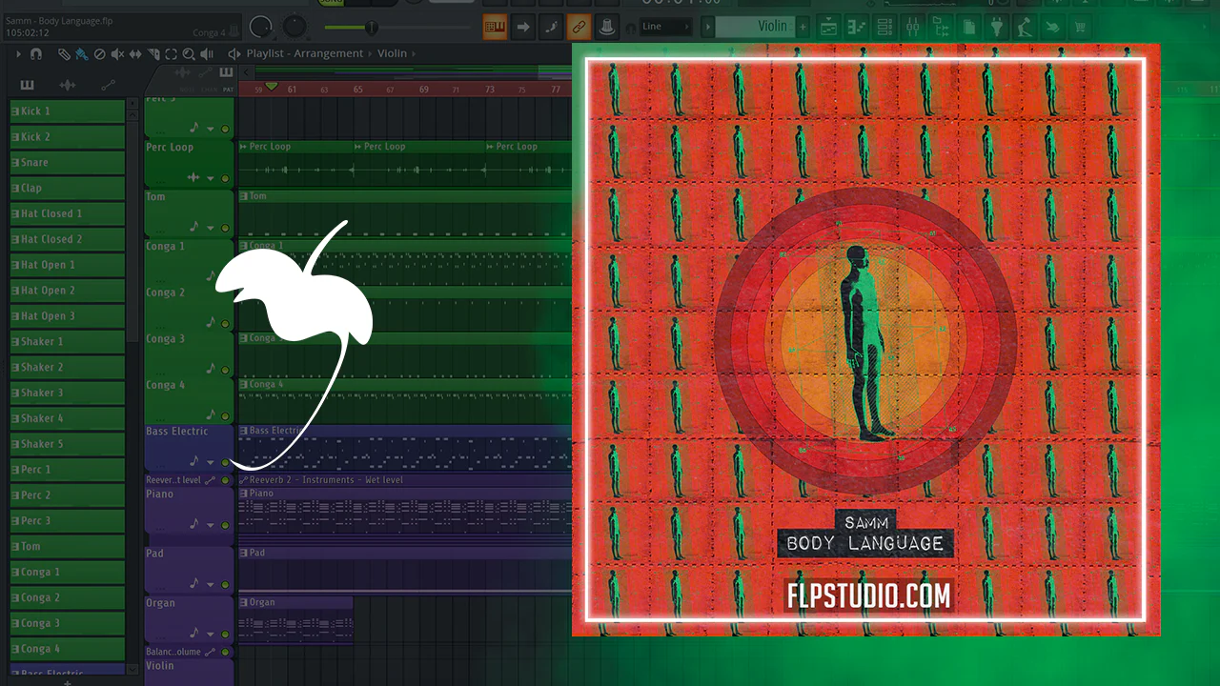Click the Violin breadcrumb in playlist header
This screenshot has width=1220, height=686.
coord(393,53)
